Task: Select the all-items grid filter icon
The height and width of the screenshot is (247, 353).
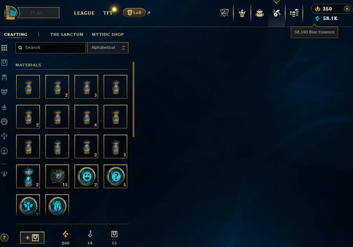Action: (4, 48)
